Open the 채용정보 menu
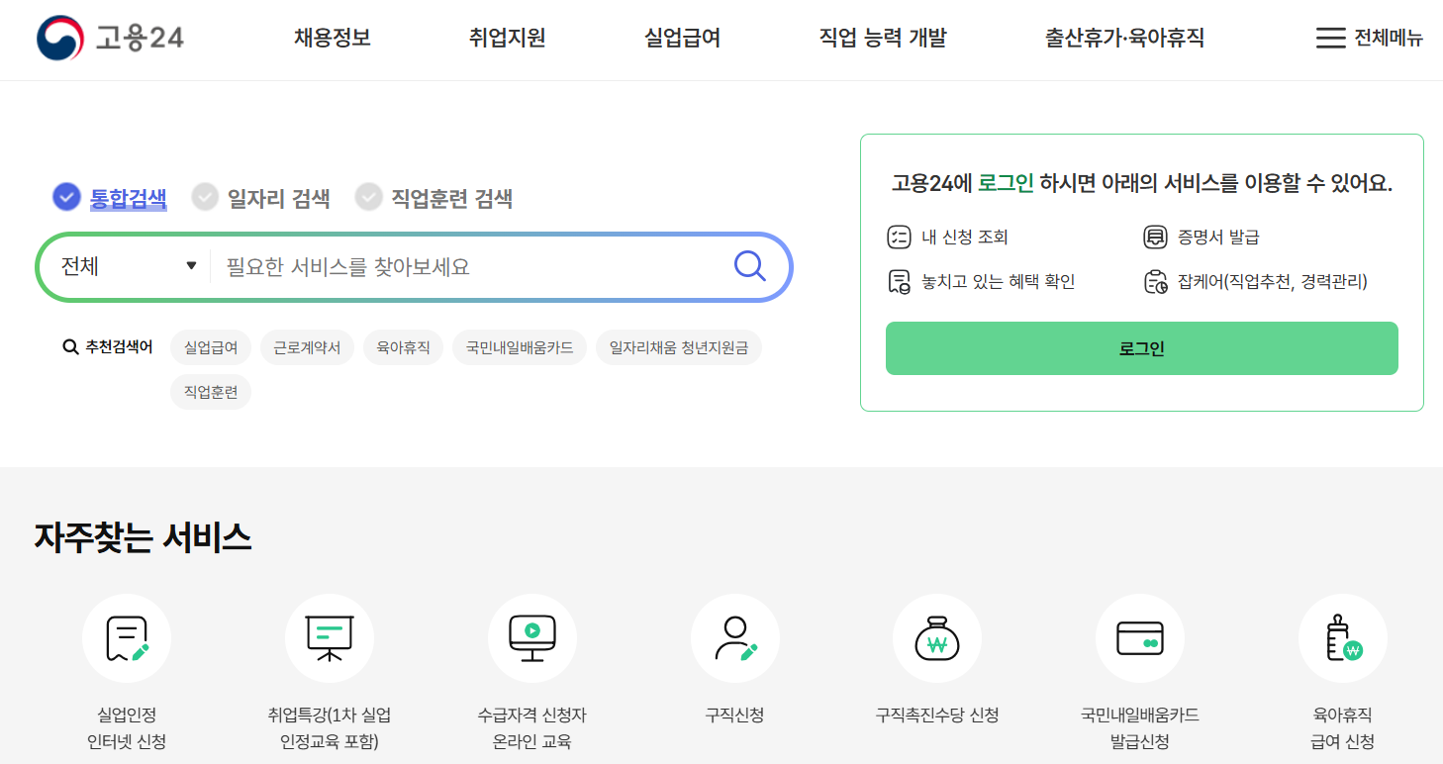The image size is (1443, 764). tap(332, 39)
